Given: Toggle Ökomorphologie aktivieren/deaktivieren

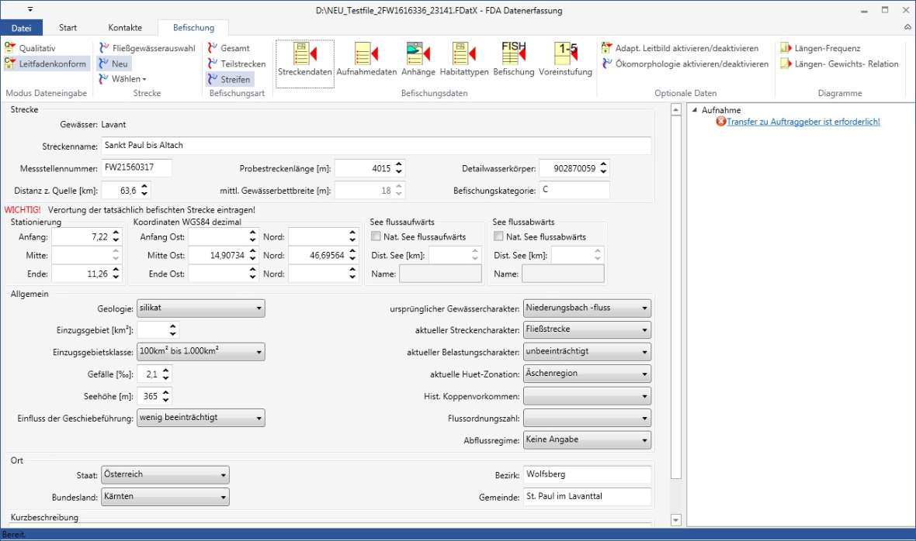Looking at the screenshot, I should coord(685,64).
